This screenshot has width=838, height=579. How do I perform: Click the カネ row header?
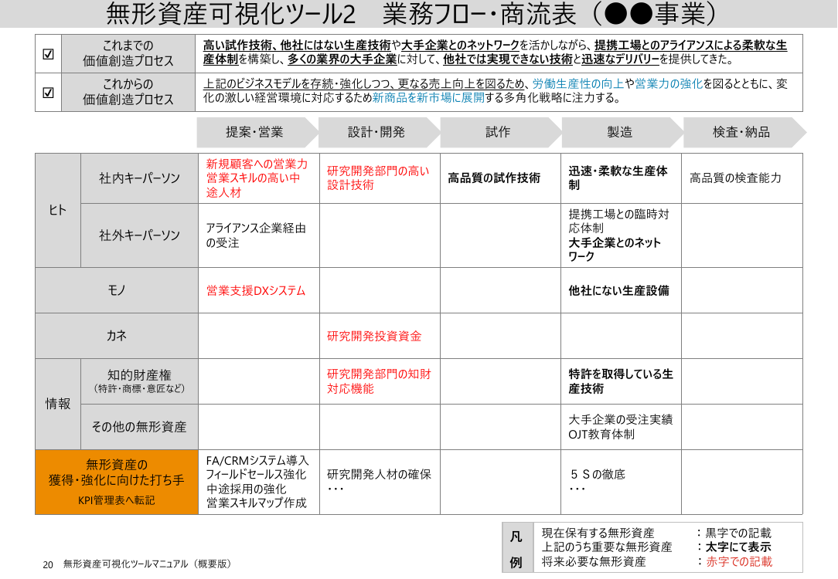[x=117, y=336]
